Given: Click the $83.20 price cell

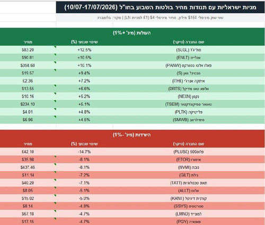Looking at the screenshot, I should click(28, 50).
